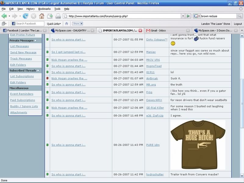Image resolution: width=244 pixels, height=183 pixels.
Task: Collapse the Private Messages section
Action: coord(36,40)
